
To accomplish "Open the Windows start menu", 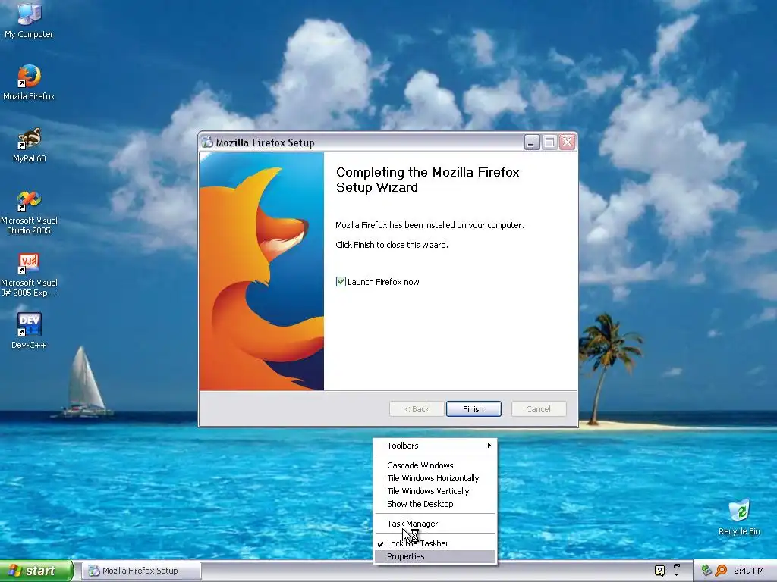I will click(x=36, y=571).
